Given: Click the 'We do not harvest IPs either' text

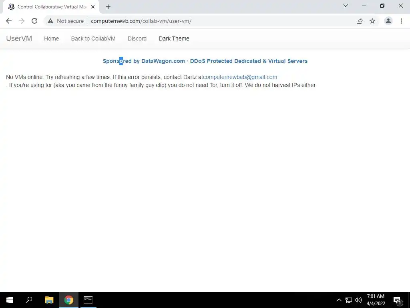Looking at the screenshot, I should (280, 85).
